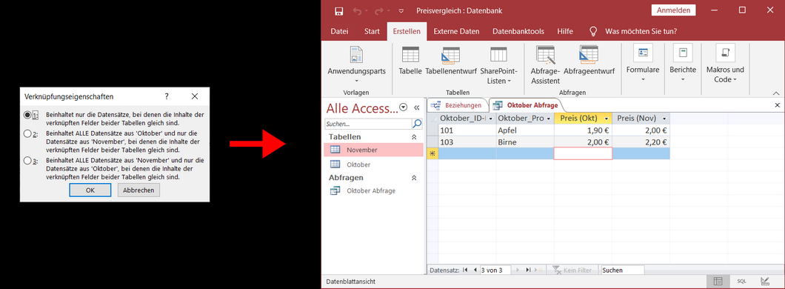The width and height of the screenshot is (785, 289).
Task: Click the Redo arrow icon
Action: [x=380, y=10]
